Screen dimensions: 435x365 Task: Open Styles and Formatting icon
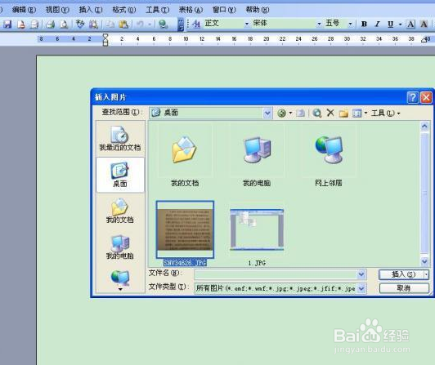point(196,24)
